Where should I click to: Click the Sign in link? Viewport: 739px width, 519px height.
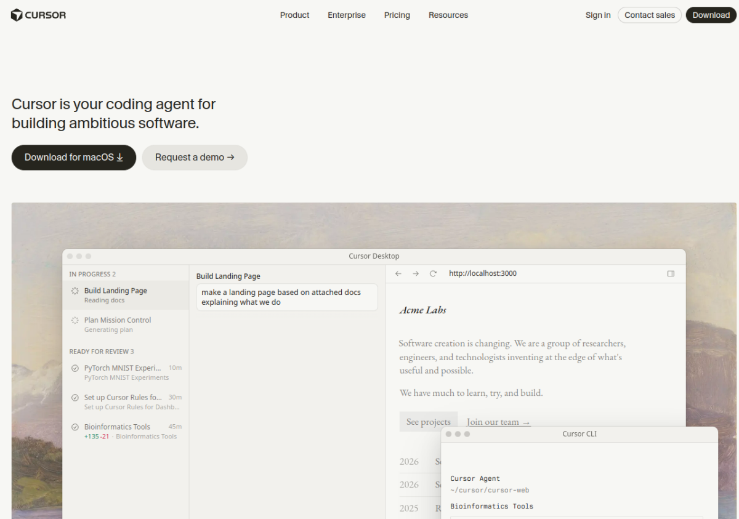tap(598, 15)
